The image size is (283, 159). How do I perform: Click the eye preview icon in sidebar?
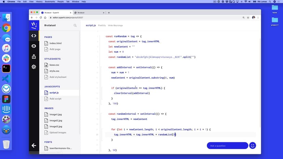[33, 46]
